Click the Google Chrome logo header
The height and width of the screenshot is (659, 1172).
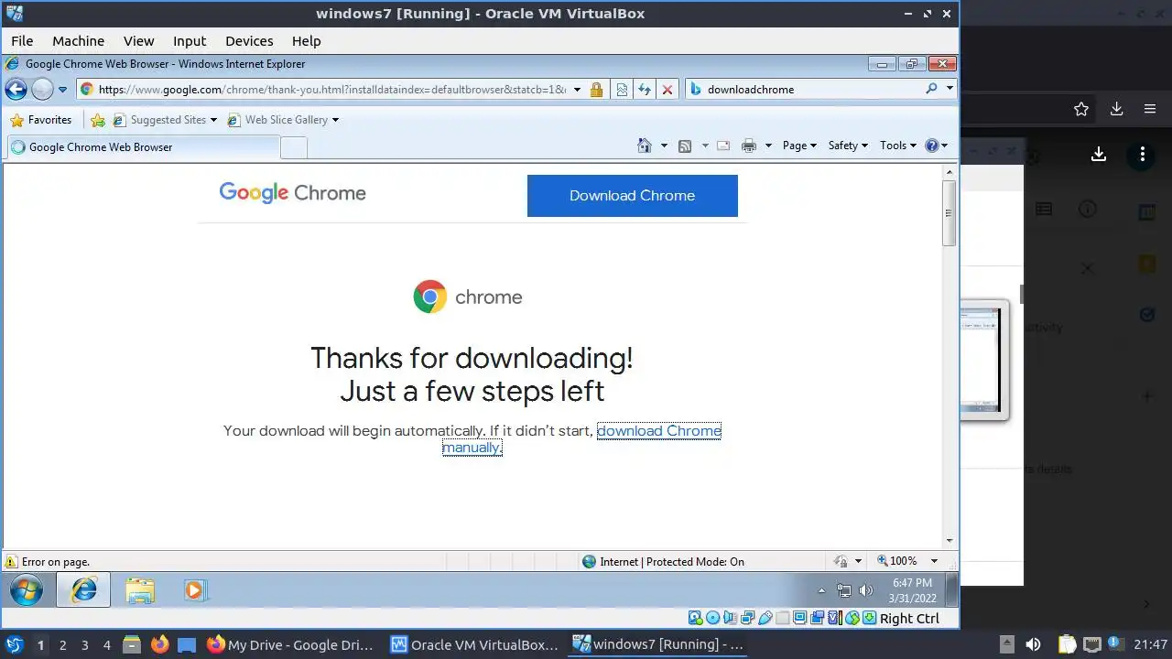click(x=292, y=193)
